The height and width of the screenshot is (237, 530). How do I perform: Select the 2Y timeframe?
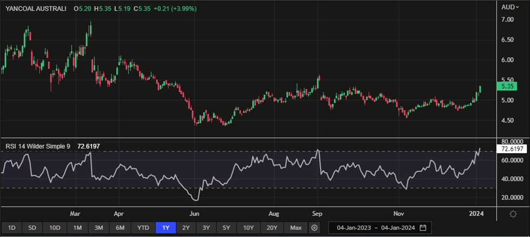tap(186, 228)
